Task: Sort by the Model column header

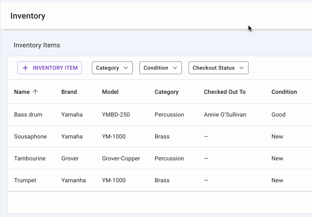Action: 110,92
